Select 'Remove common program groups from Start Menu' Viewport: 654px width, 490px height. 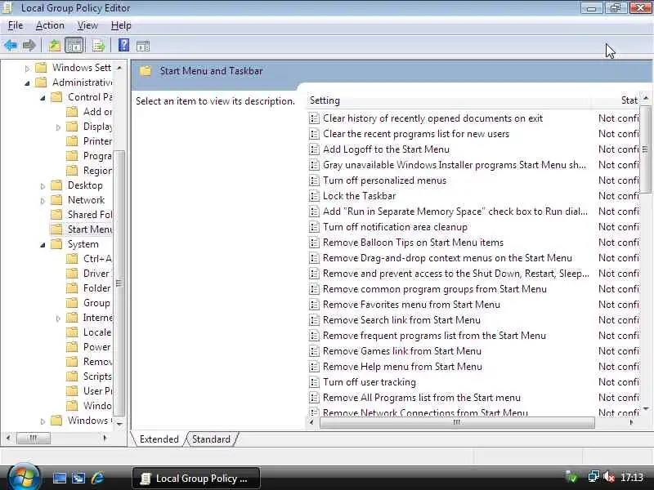click(x=435, y=289)
